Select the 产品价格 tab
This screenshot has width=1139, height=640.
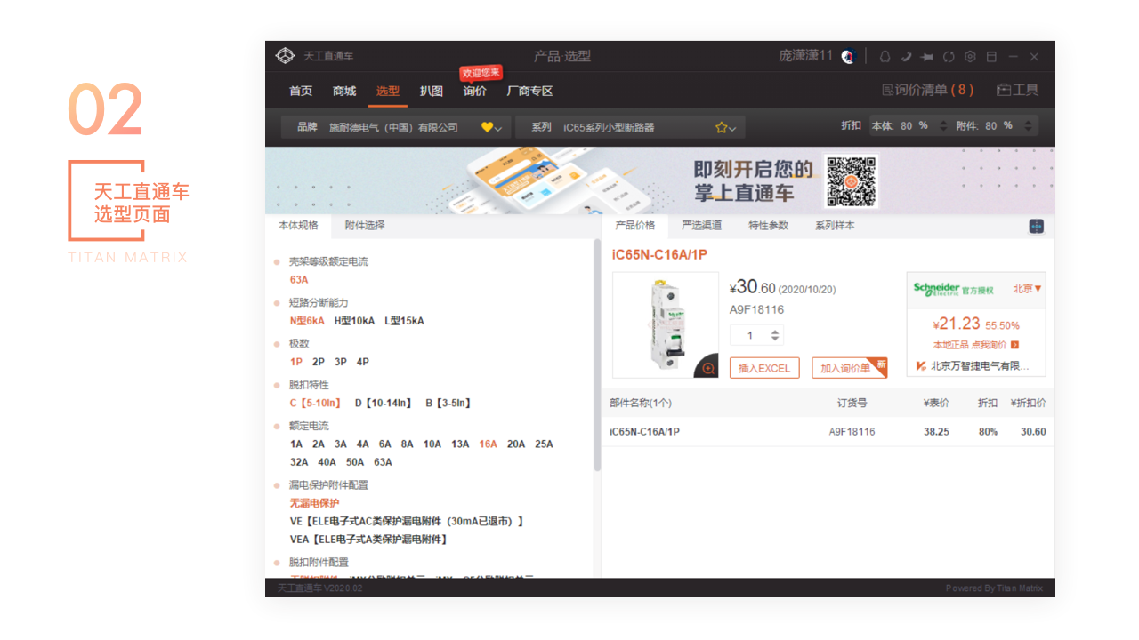click(x=635, y=226)
